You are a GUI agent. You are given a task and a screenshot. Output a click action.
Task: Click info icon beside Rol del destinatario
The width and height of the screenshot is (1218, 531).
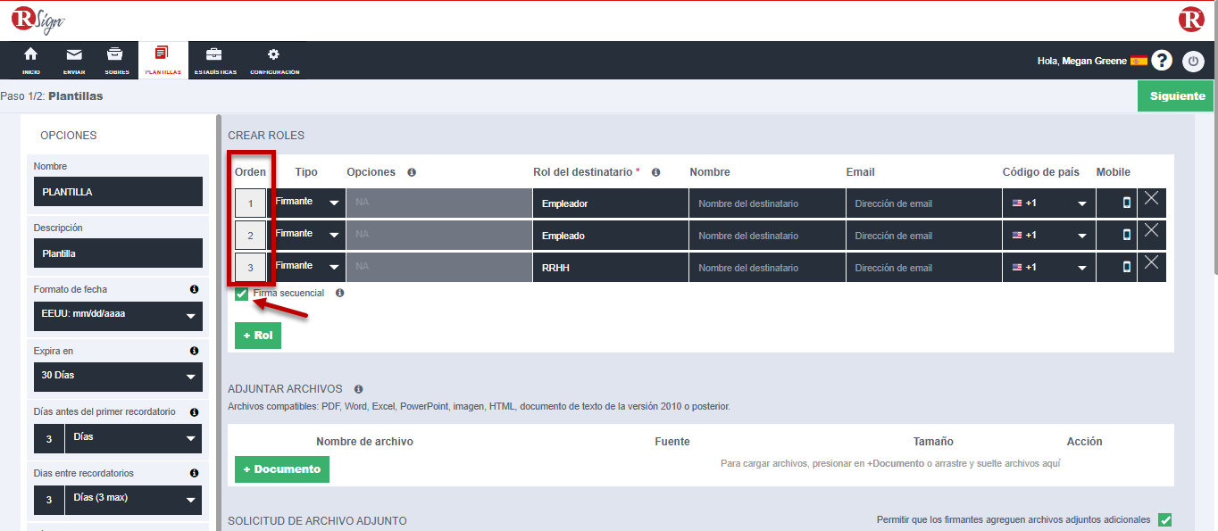pos(655,172)
